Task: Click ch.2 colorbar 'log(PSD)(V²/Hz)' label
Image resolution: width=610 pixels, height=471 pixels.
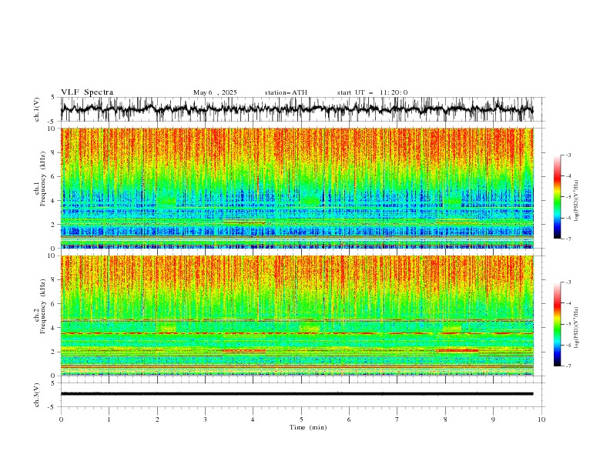Action: click(576, 328)
